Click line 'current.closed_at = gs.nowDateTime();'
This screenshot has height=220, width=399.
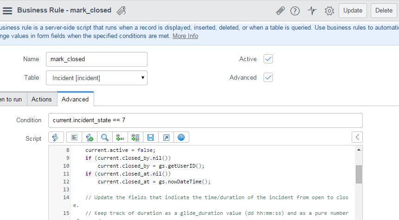pos(154,182)
